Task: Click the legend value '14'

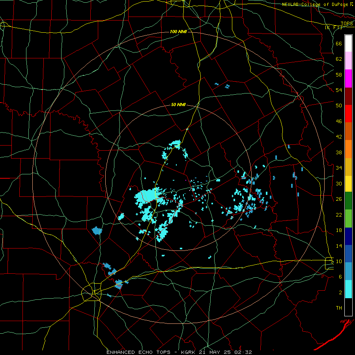Action: 339,246
